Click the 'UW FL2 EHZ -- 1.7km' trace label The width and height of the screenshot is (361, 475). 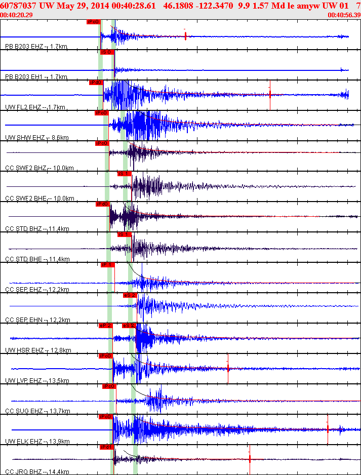35,107
